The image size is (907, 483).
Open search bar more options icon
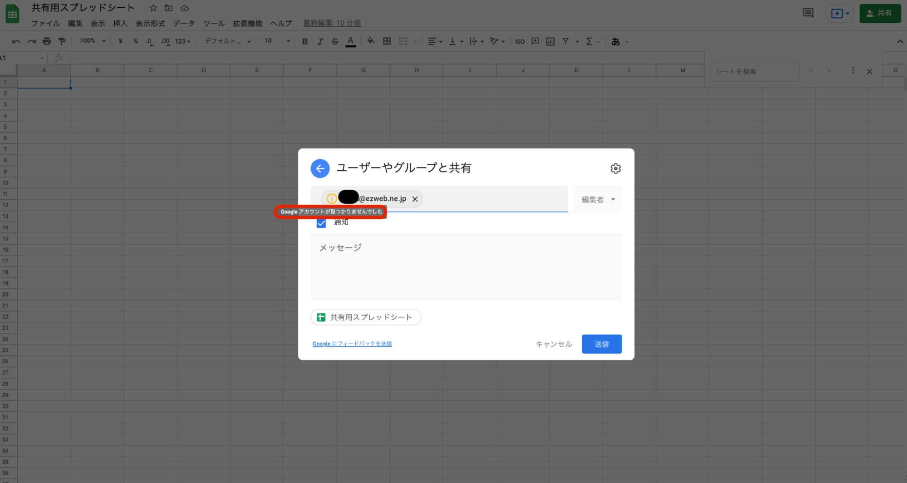[853, 71]
